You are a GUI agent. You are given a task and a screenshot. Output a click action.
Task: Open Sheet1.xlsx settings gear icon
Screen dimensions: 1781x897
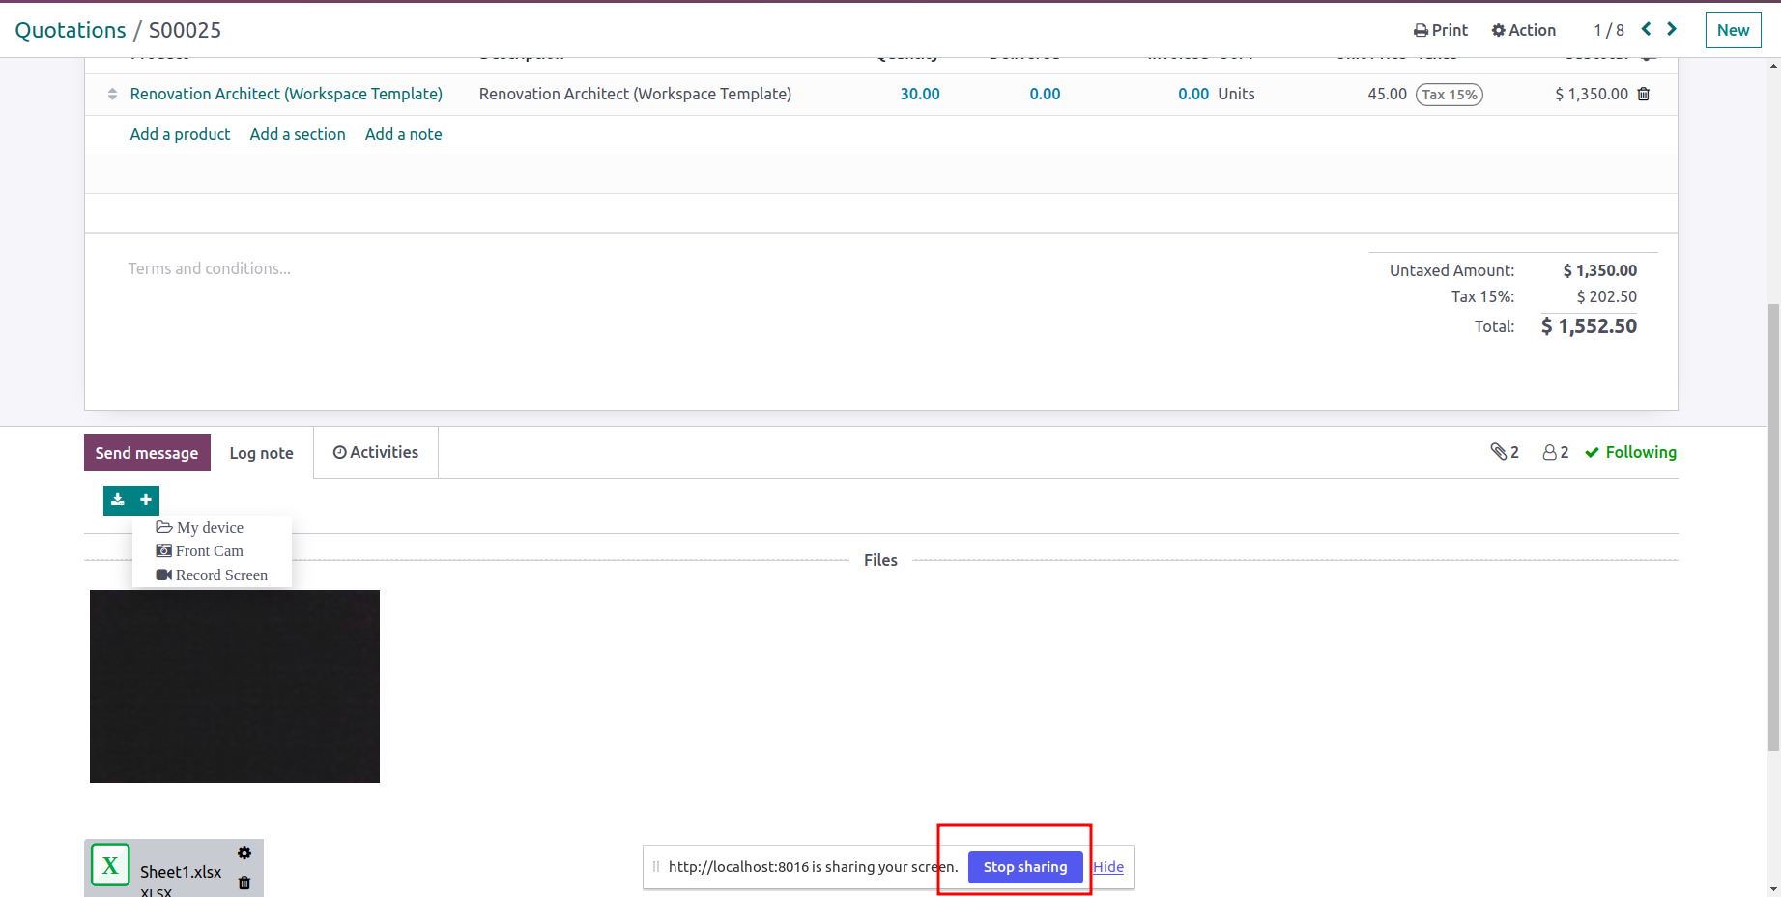pos(244,853)
